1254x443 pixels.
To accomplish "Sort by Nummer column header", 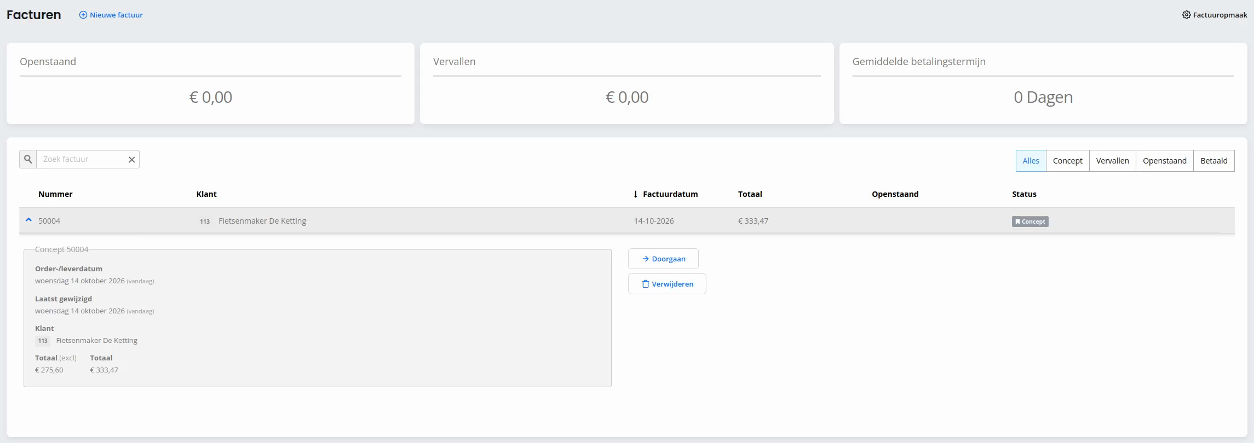I will 55,194.
